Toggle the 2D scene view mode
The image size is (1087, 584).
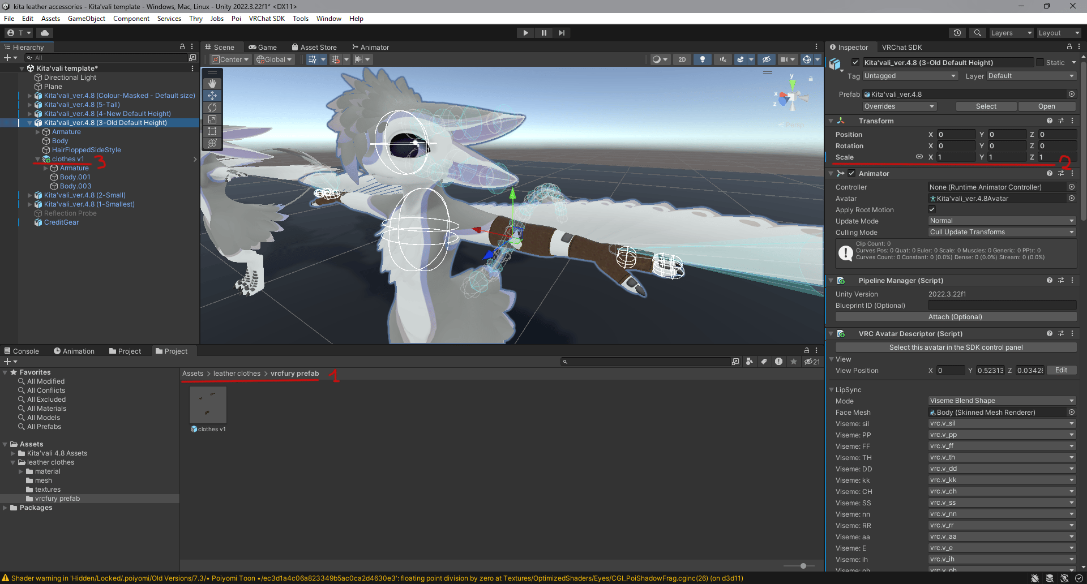(682, 59)
